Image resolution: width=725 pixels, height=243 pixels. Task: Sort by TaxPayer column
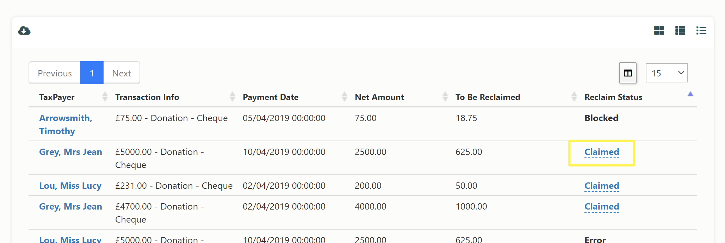click(x=57, y=97)
